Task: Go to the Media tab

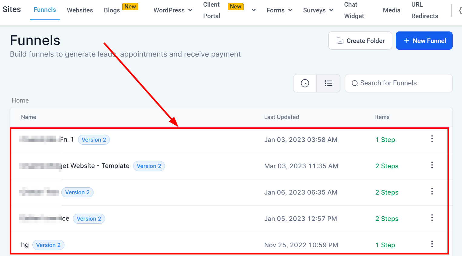Action: [x=392, y=10]
